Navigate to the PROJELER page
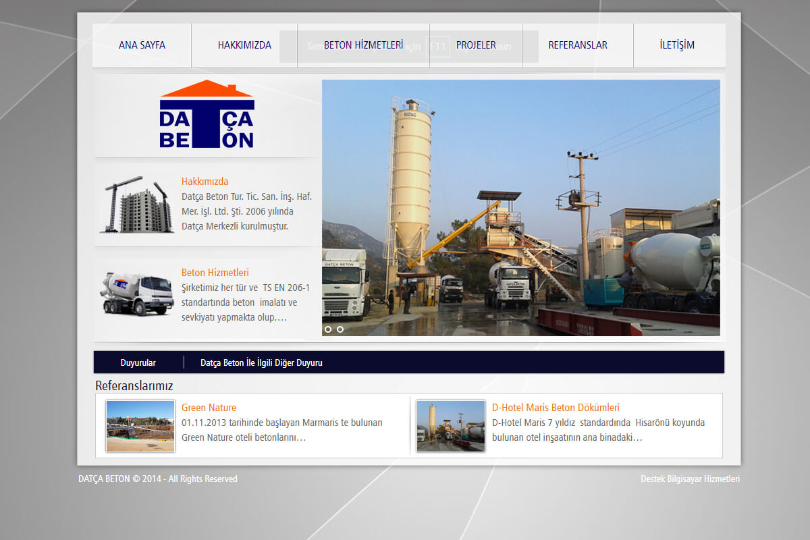Screen dimensions: 810x540 coord(476,45)
